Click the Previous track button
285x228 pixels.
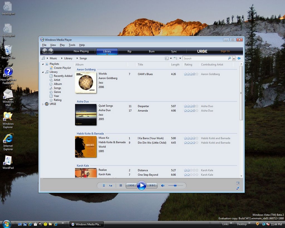tap(131, 185)
